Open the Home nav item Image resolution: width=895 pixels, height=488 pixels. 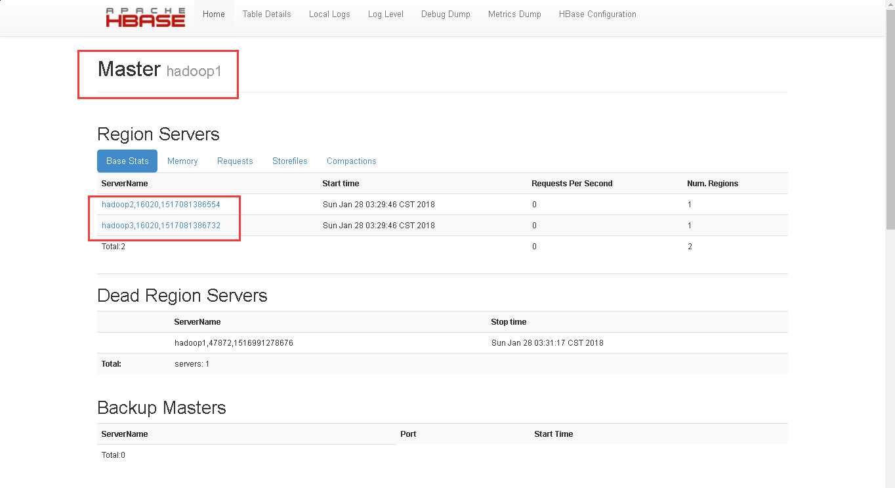tap(214, 14)
